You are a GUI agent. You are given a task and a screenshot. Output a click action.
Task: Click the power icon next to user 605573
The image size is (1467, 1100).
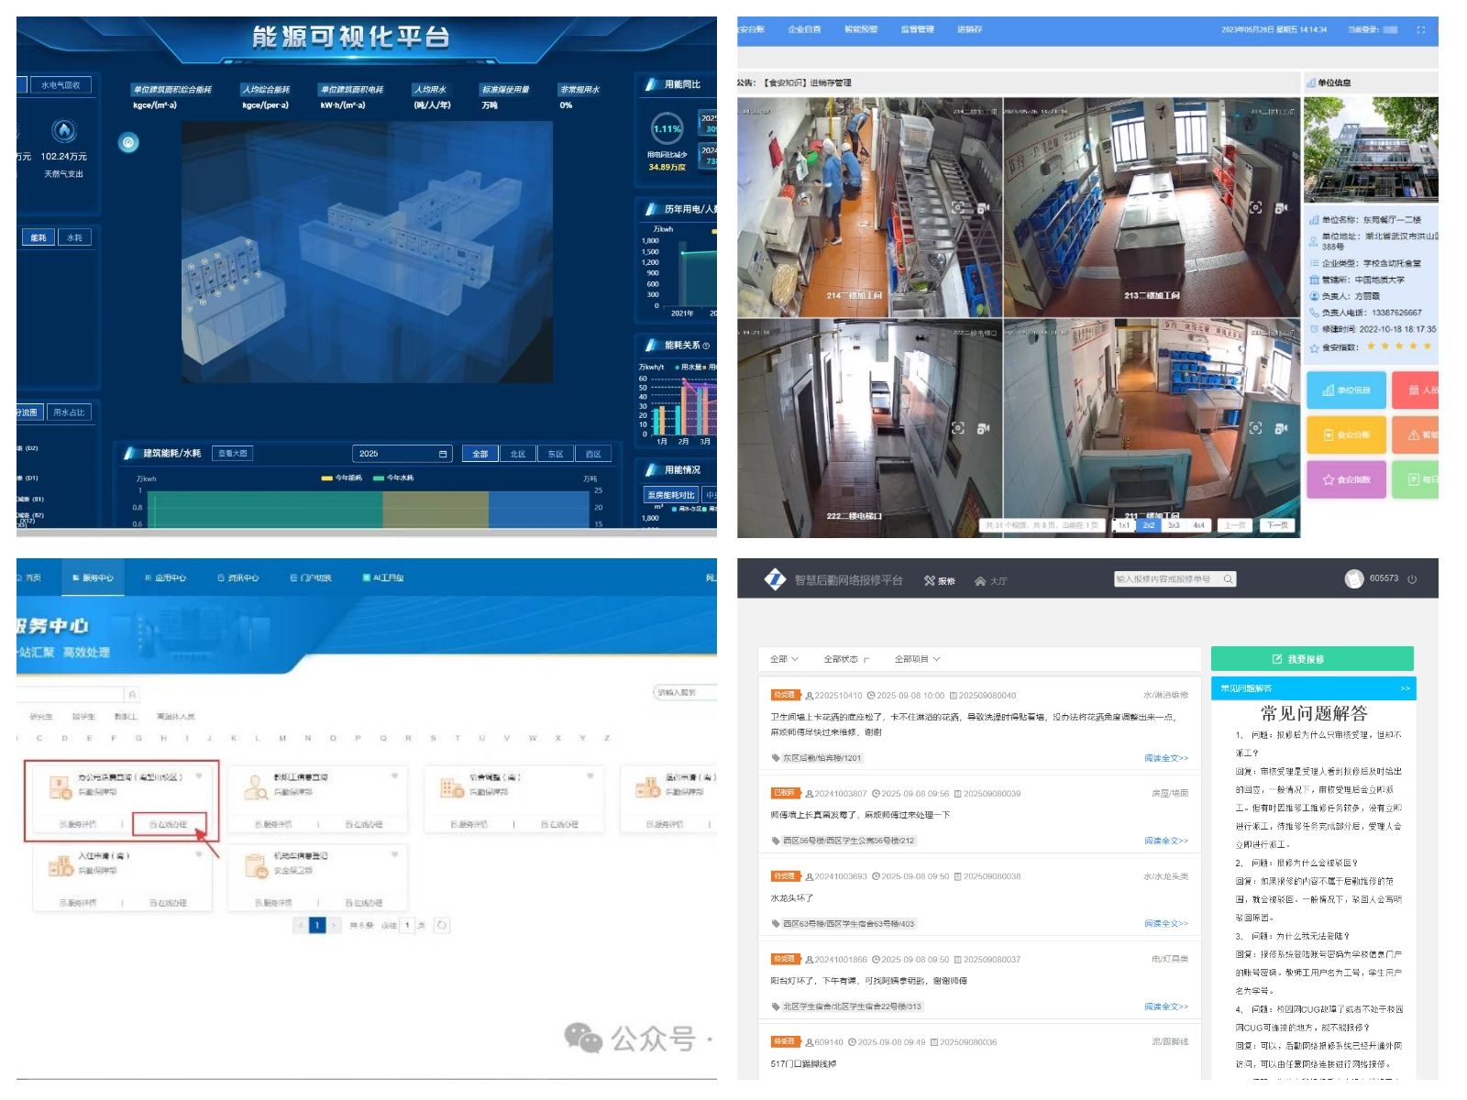pyautogui.click(x=1412, y=579)
